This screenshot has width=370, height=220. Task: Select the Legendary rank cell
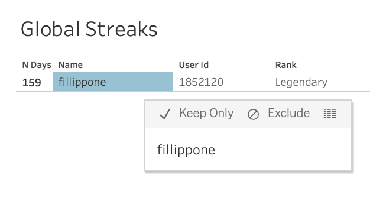click(x=301, y=83)
